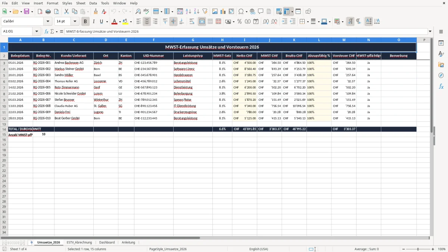Run the Spelling check
This screenshot has width=448, height=252.
146,12
